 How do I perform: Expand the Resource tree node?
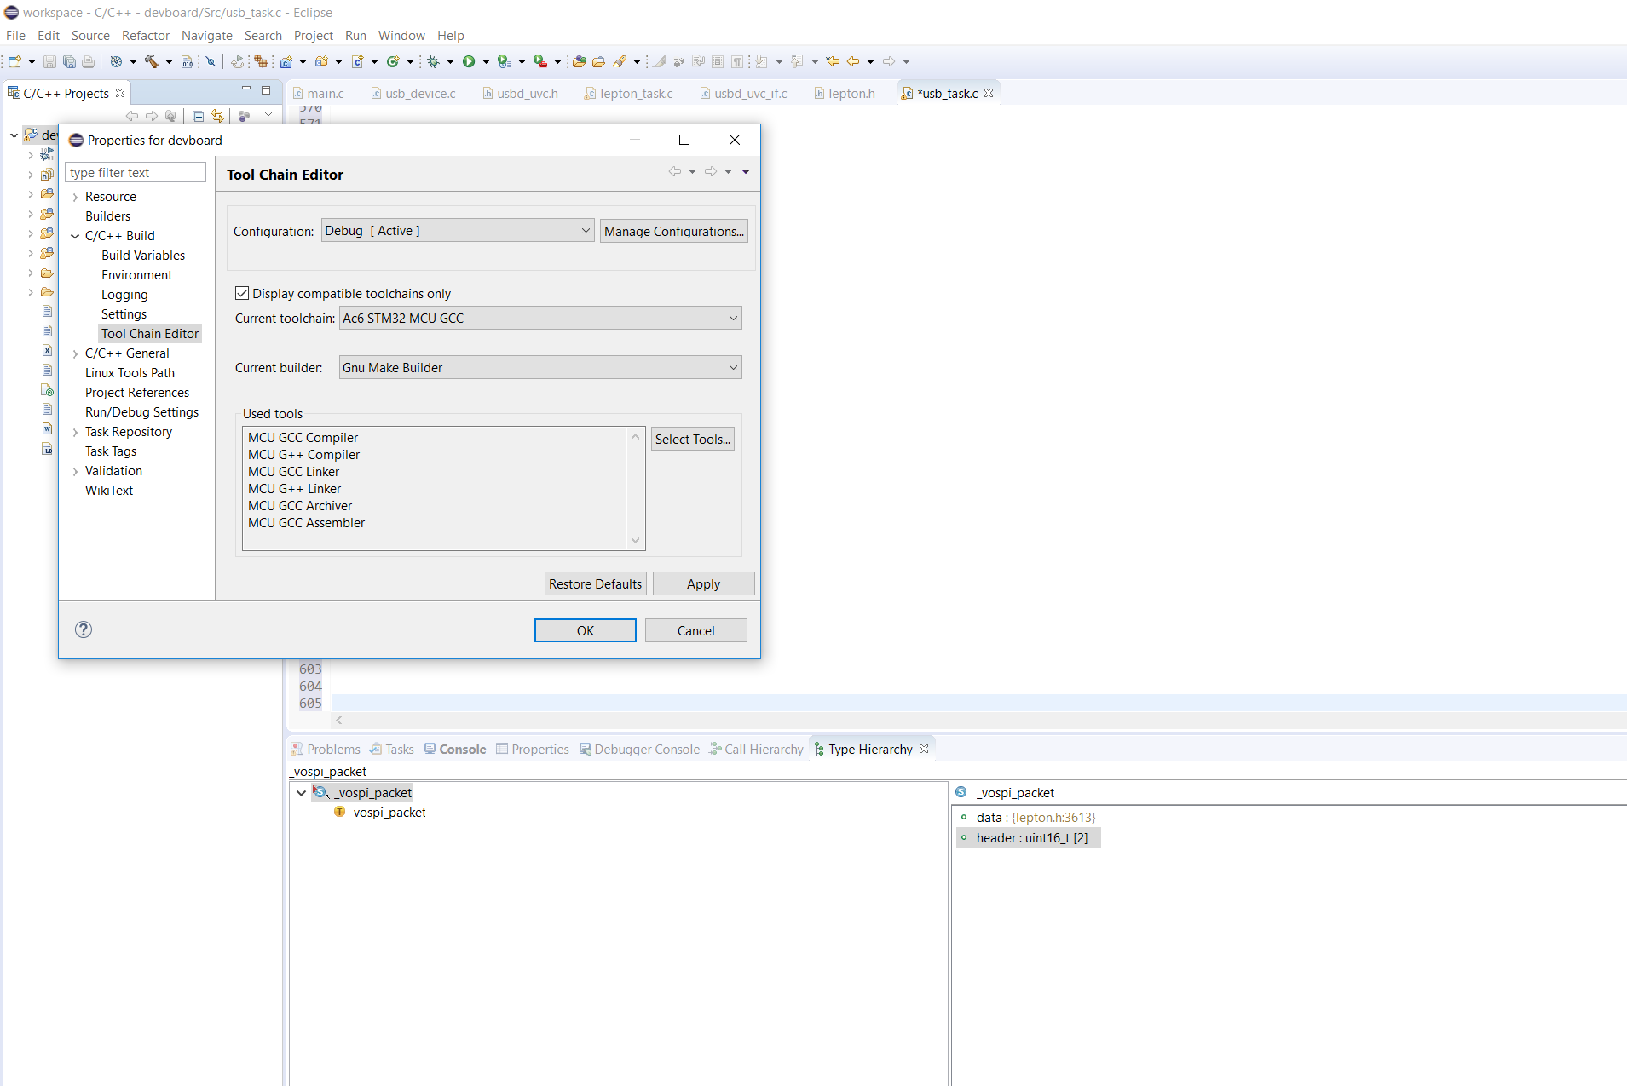pyautogui.click(x=75, y=197)
